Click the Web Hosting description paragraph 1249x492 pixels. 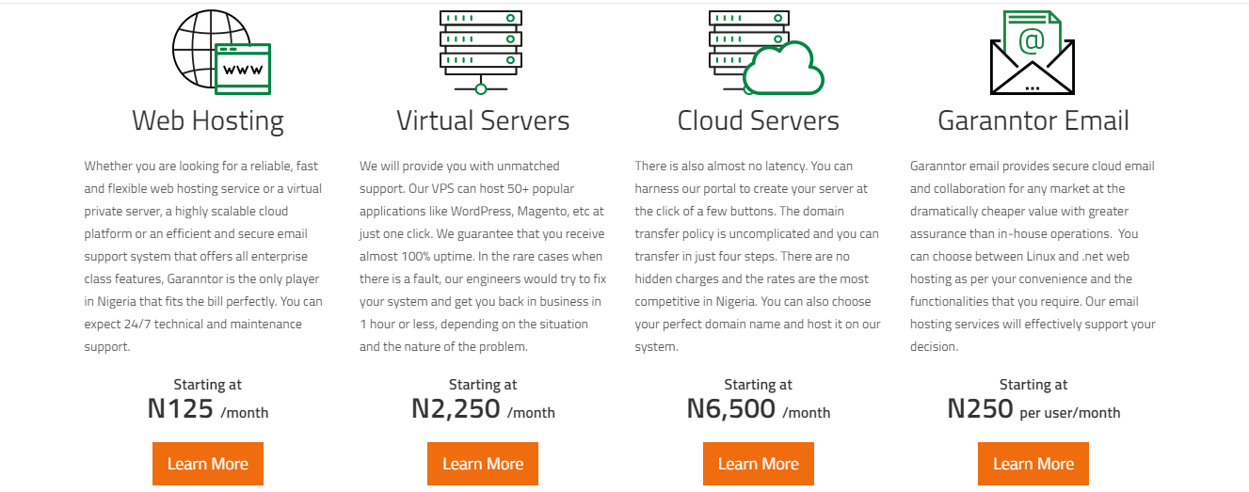pyautogui.click(x=204, y=256)
